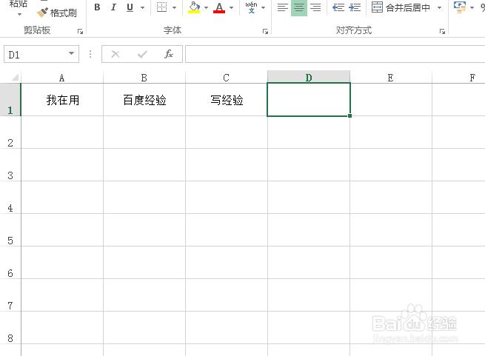This screenshot has width=485, height=356.
Task: Increase indent icon
Action: pos(355,7)
